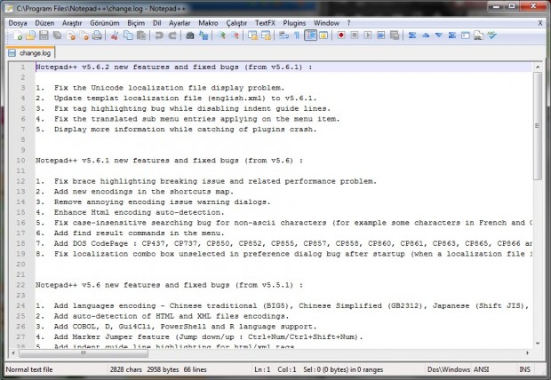Click line 'Notepad++ v5.6.2 new features'
The width and height of the screenshot is (551, 380).
[x=173, y=67]
